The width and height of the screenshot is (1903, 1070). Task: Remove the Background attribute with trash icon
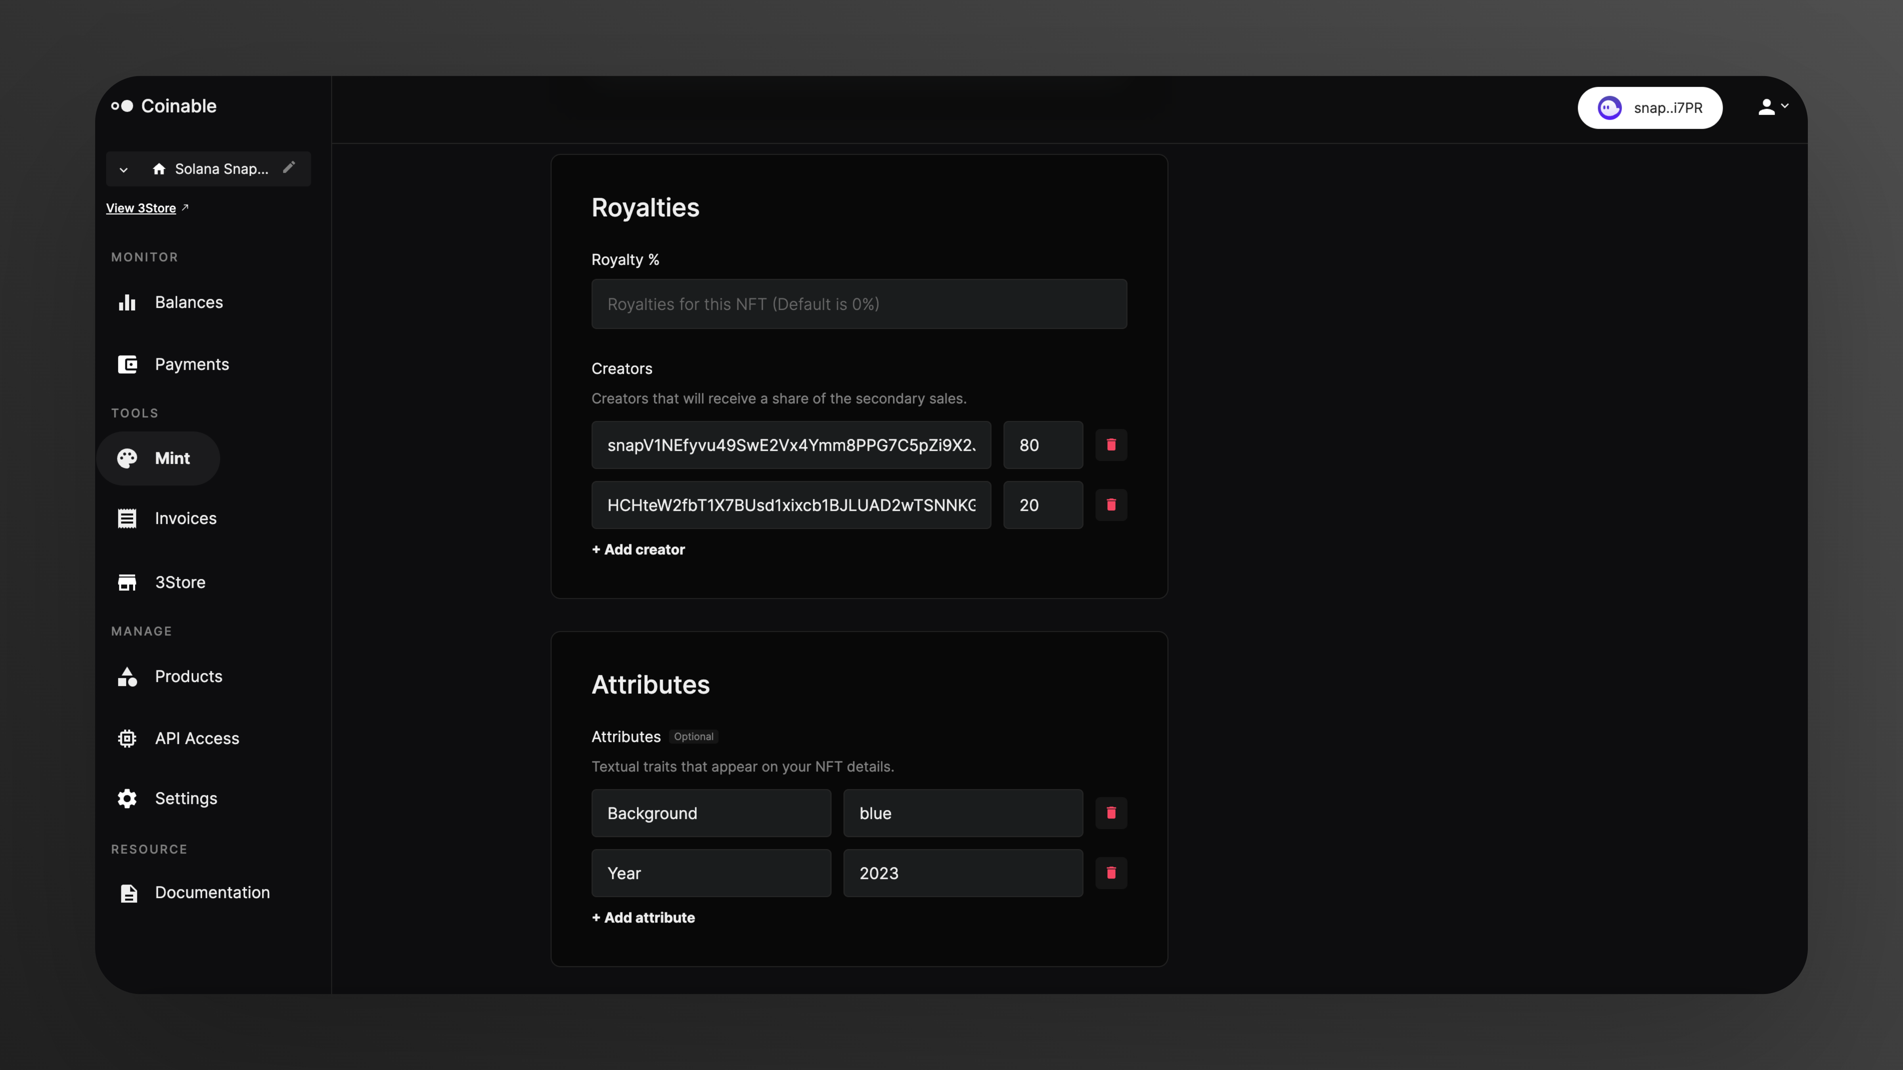1110,813
